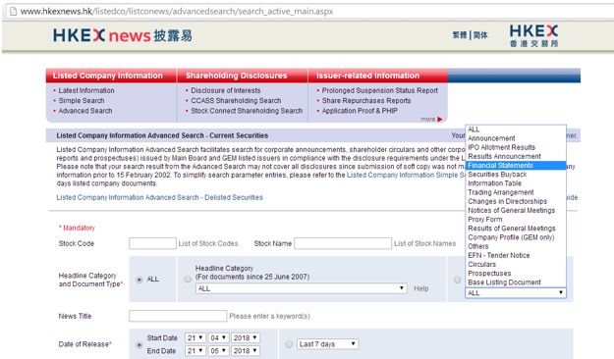Select the ALL radio button for Headline Category
Image resolution: width=614 pixels, height=359 pixels.
click(140, 280)
